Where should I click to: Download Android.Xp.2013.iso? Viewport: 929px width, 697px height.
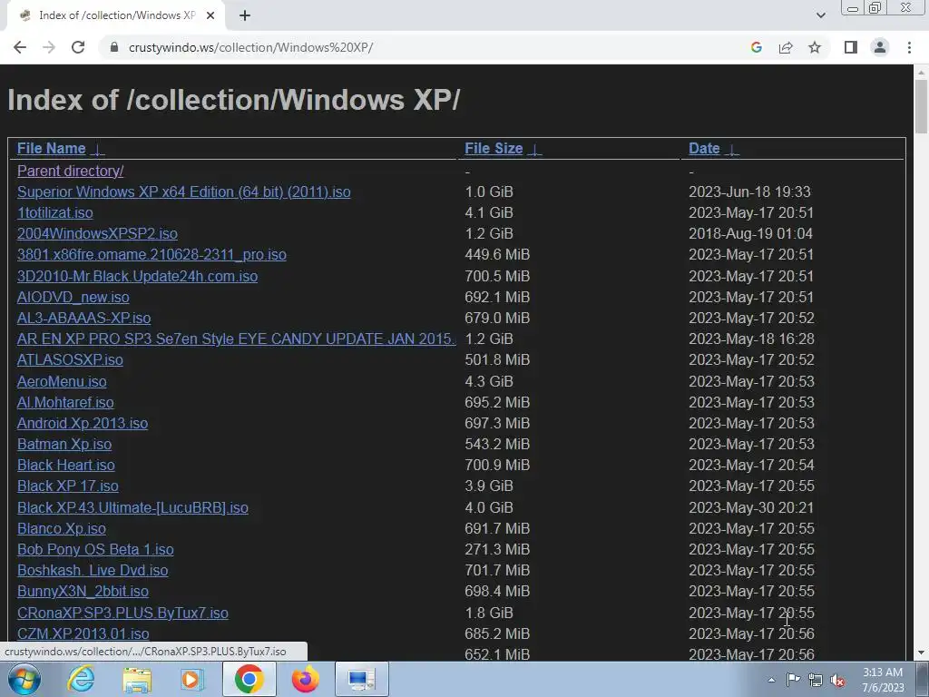(x=83, y=423)
